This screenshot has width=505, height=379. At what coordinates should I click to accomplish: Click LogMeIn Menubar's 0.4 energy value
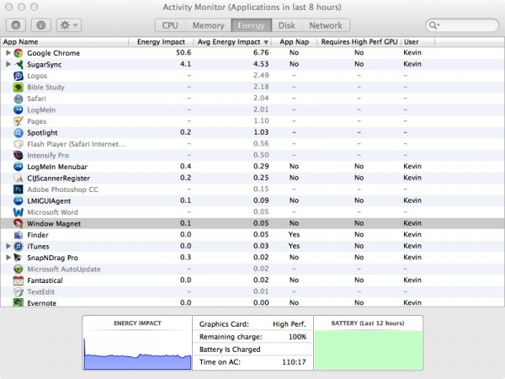tap(185, 166)
